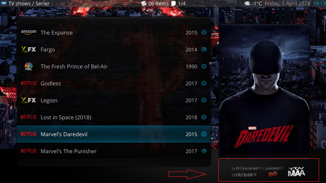Click the FX logo next to Fargo

pos(29,49)
